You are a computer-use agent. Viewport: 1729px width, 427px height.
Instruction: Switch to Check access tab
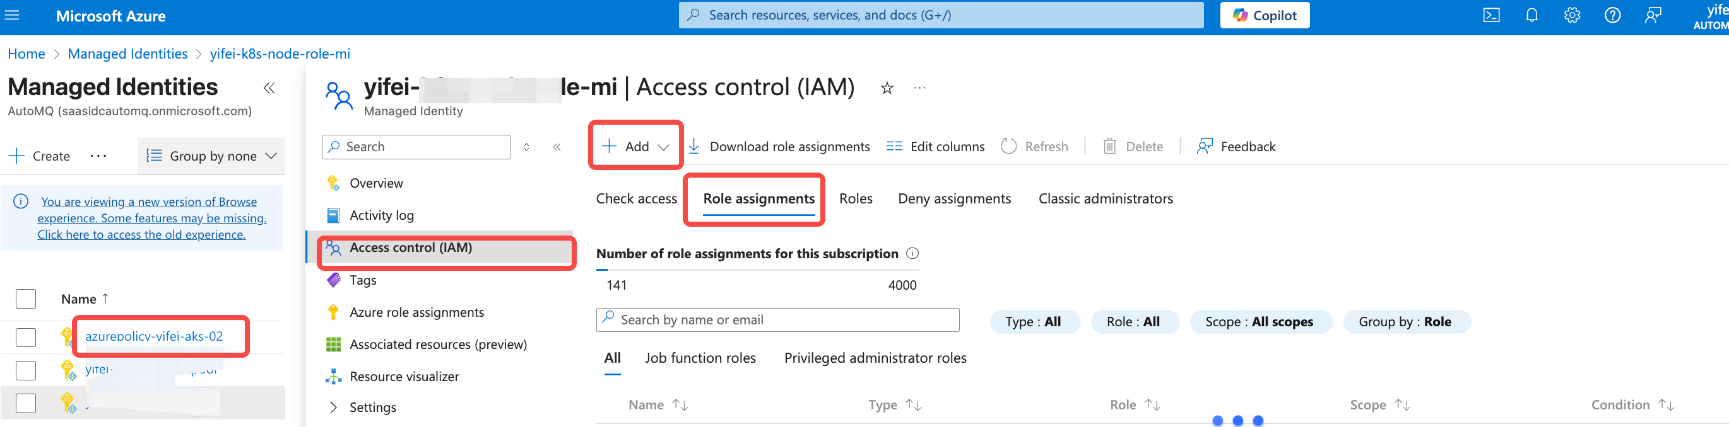(x=636, y=198)
